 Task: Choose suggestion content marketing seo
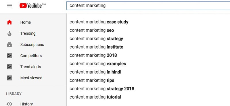pos(148,30)
